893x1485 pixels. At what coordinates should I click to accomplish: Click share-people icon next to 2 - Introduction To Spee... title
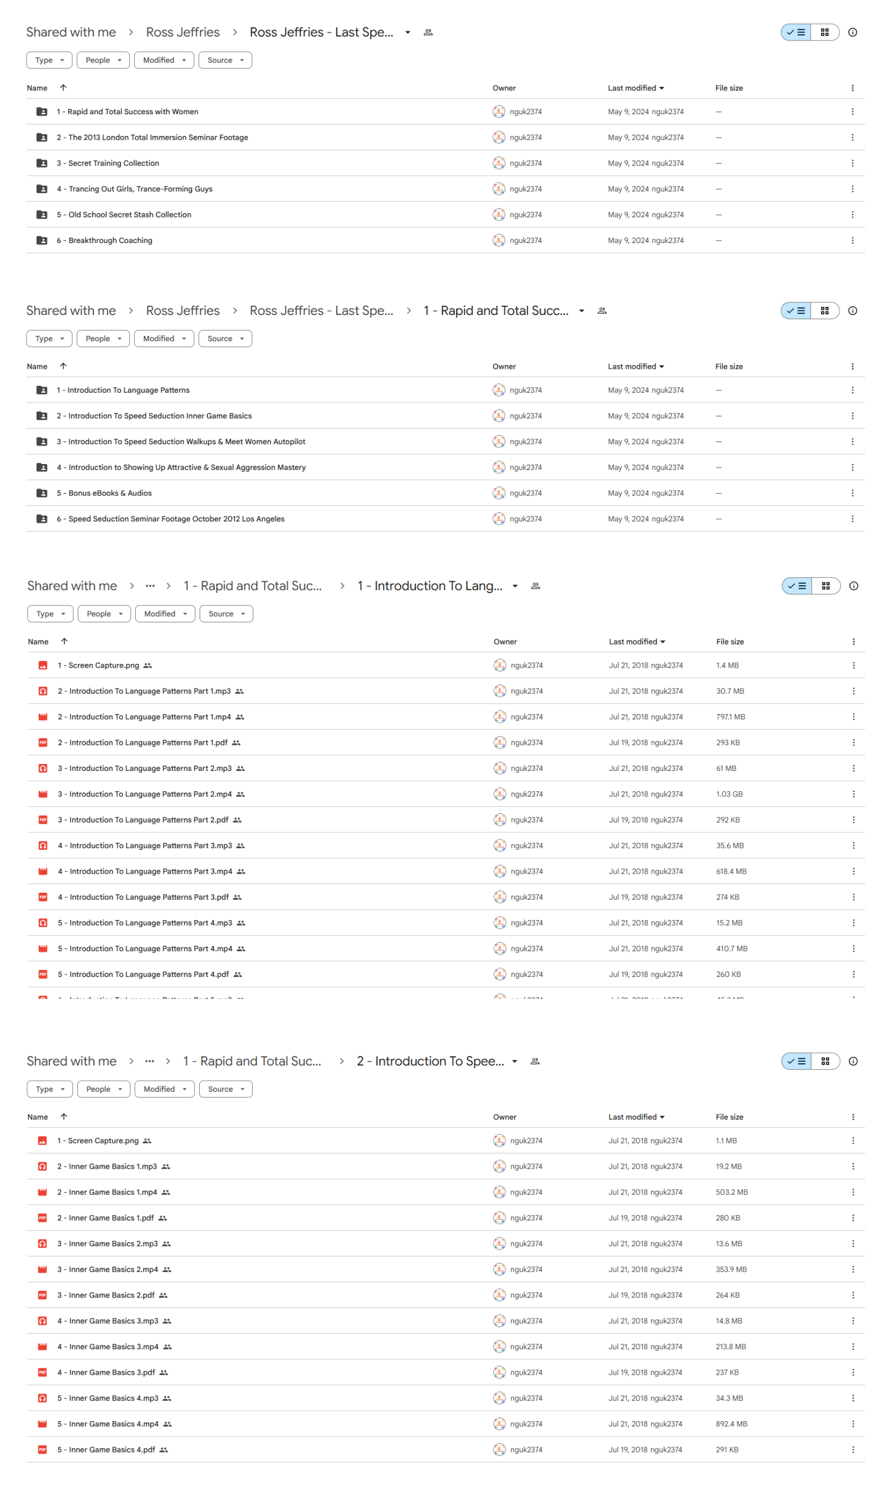534,1061
